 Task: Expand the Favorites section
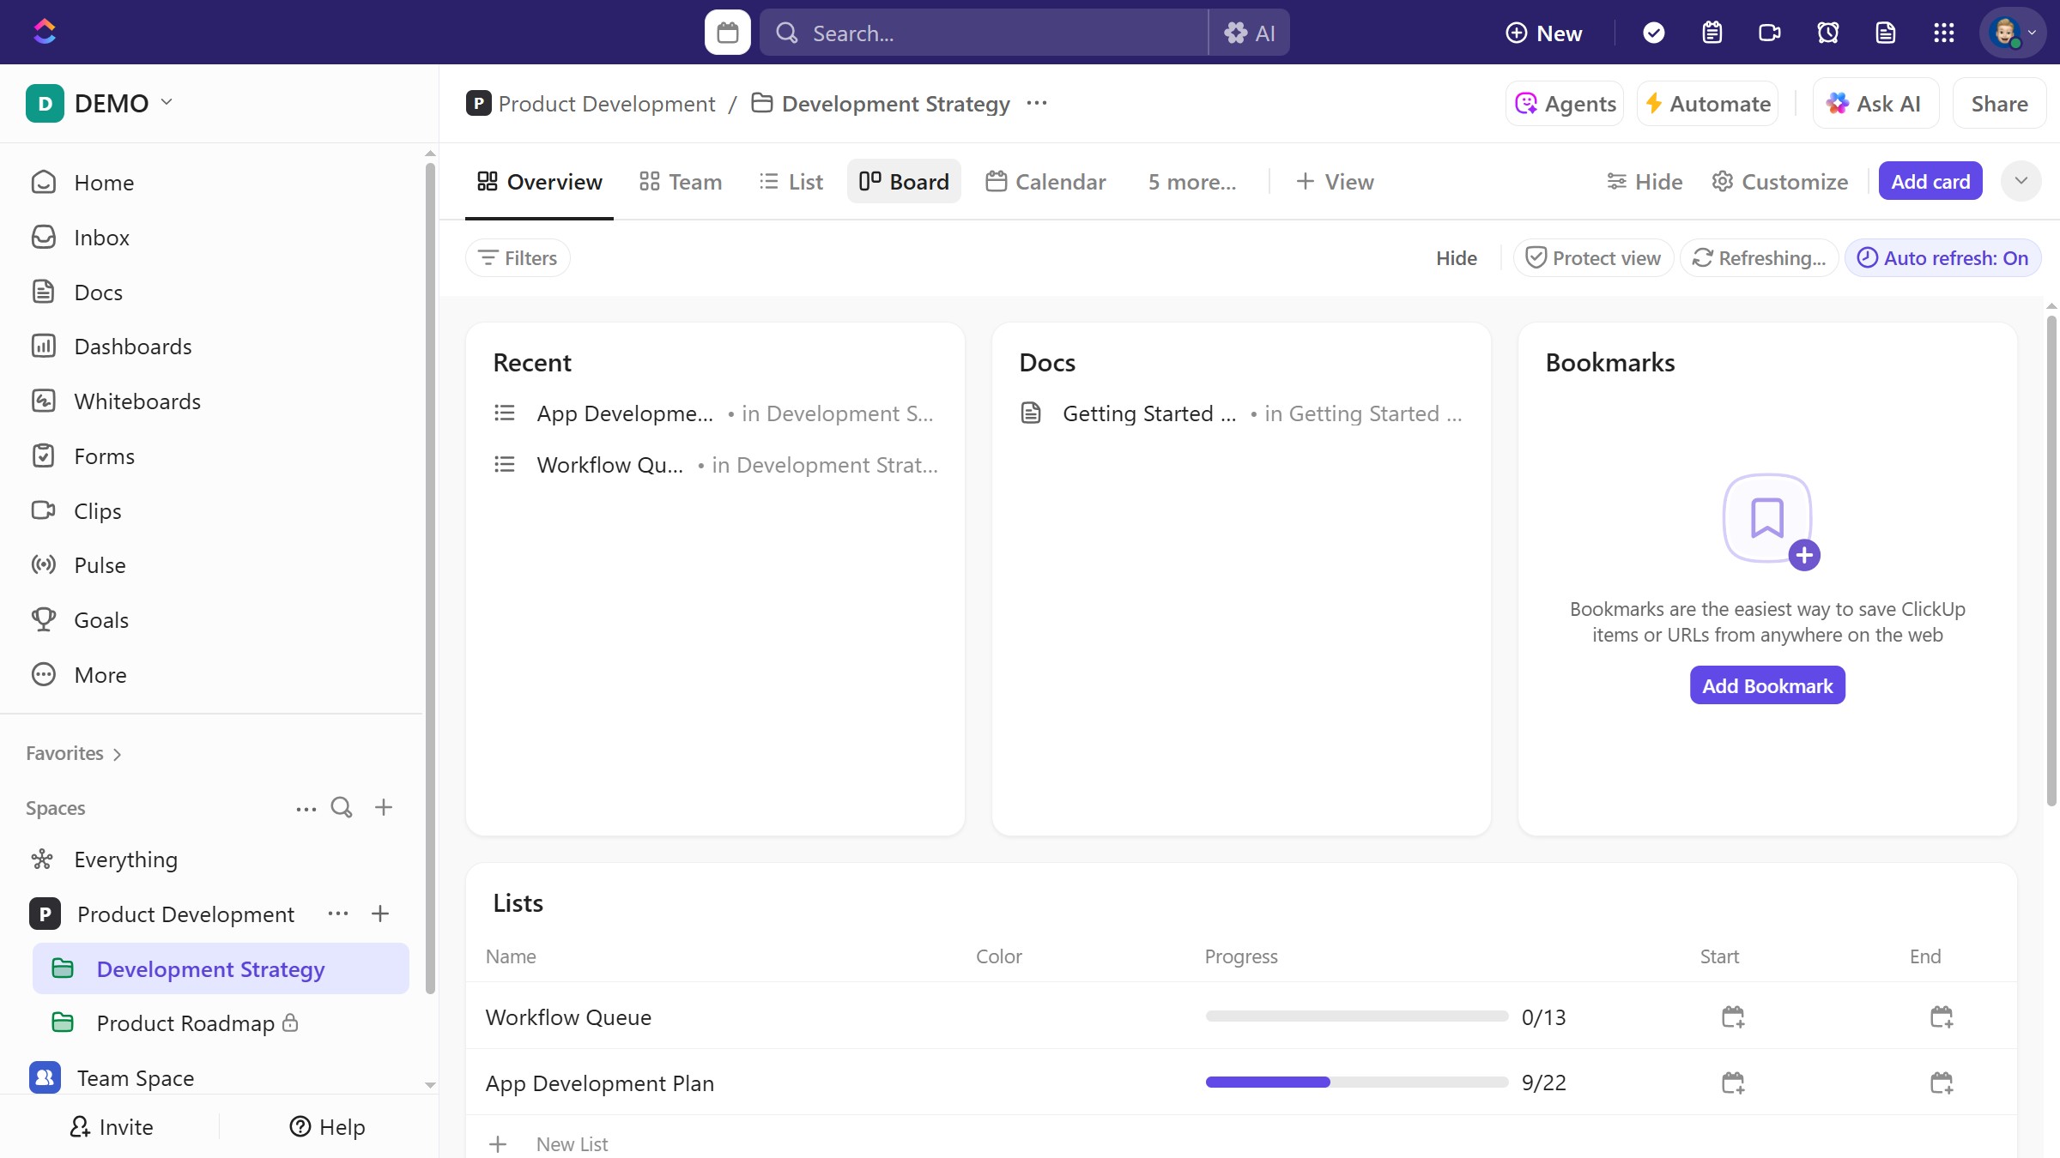[74, 753]
